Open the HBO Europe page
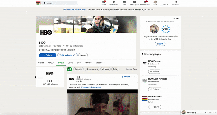 pyautogui.click(x=154, y=61)
